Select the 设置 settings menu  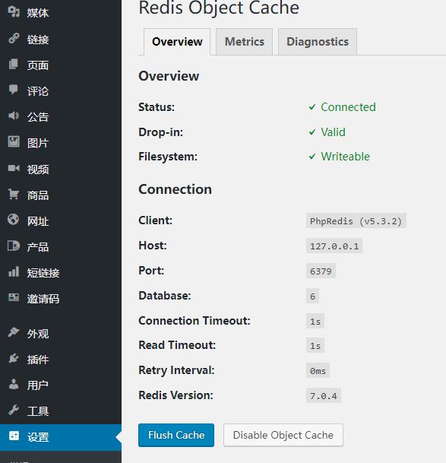61,437
